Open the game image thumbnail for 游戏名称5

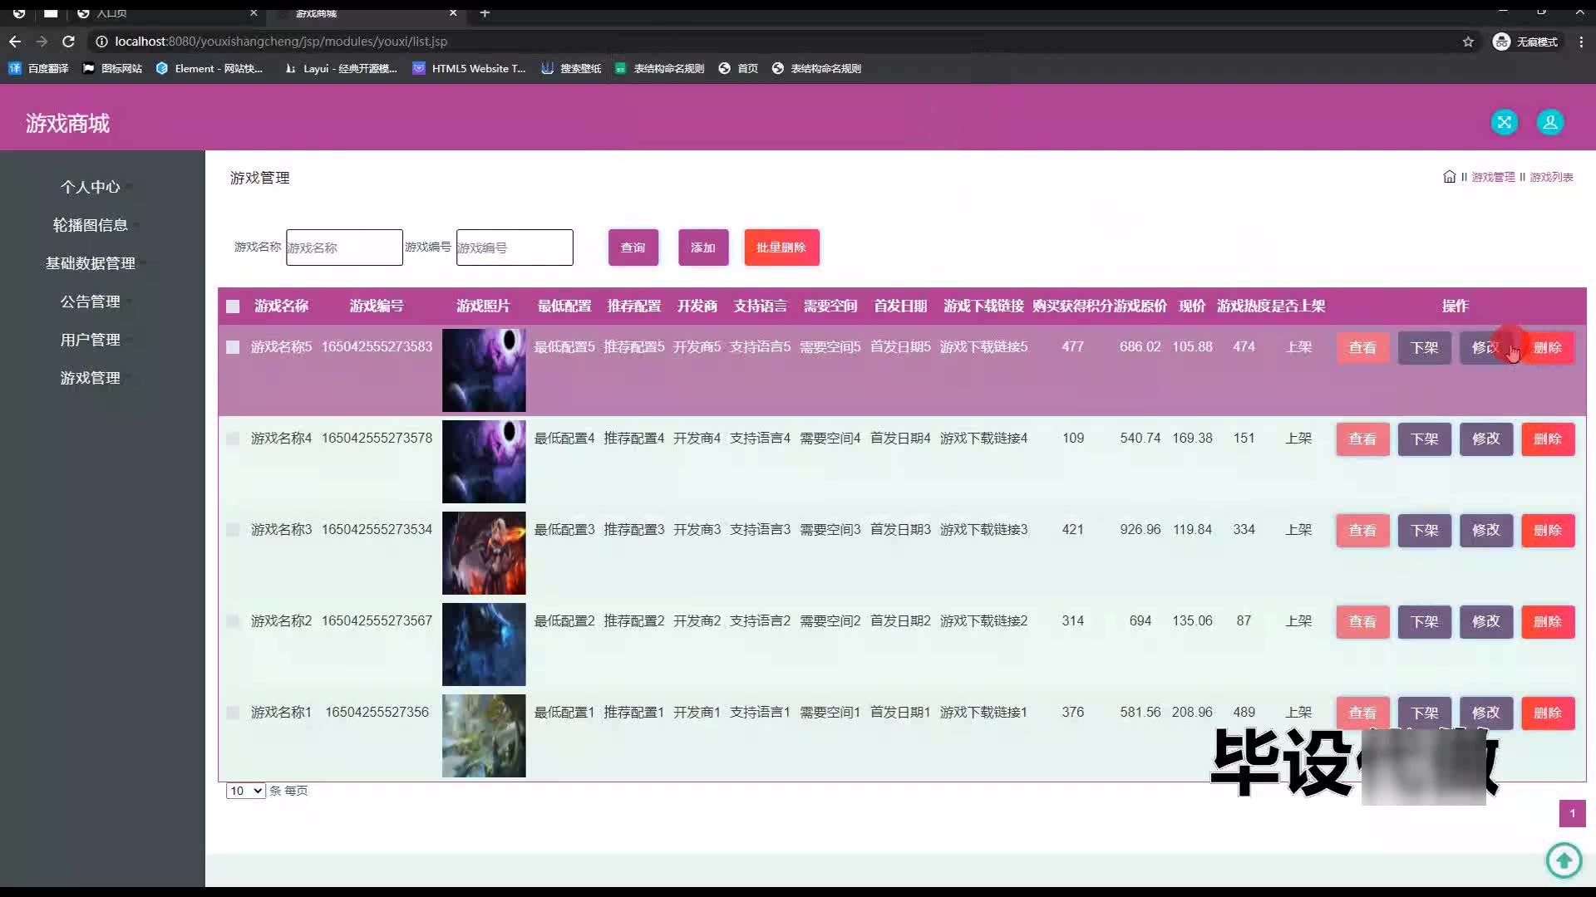(x=484, y=370)
